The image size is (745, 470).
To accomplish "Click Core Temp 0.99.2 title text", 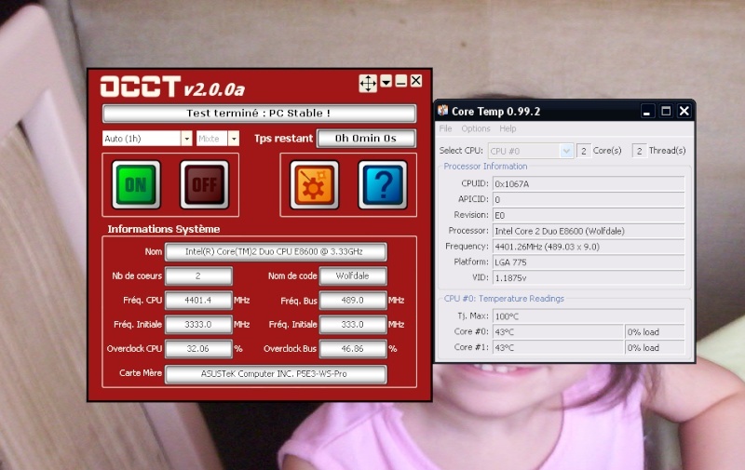I will coord(495,112).
